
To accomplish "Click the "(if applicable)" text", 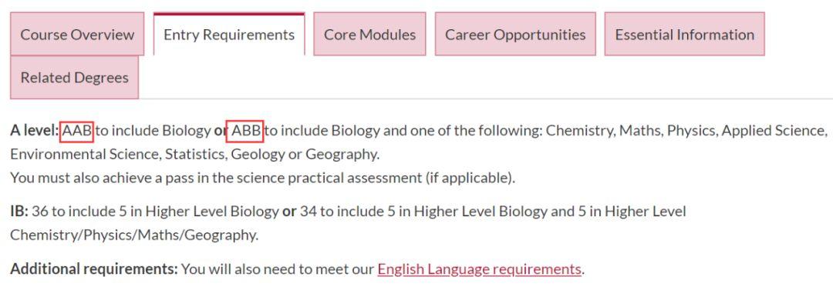I will (470, 178).
